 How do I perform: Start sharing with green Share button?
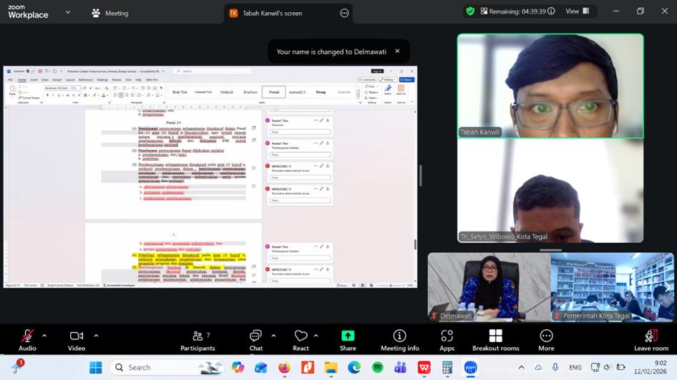(348, 336)
